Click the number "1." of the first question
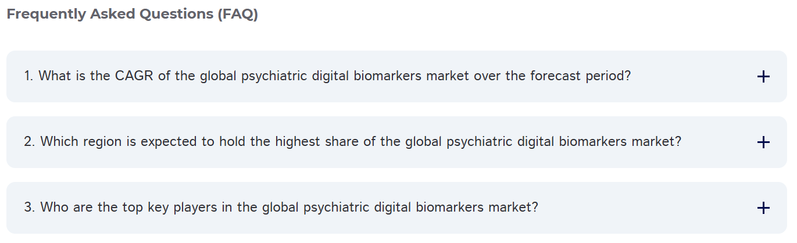The width and height of the screenshot is (797, 243). coord(29,76)
